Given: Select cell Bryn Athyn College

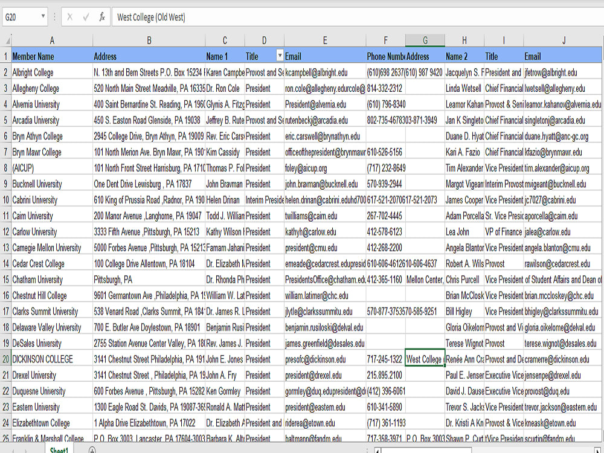Looking at the screenshot, I should (x=52, y=136).
